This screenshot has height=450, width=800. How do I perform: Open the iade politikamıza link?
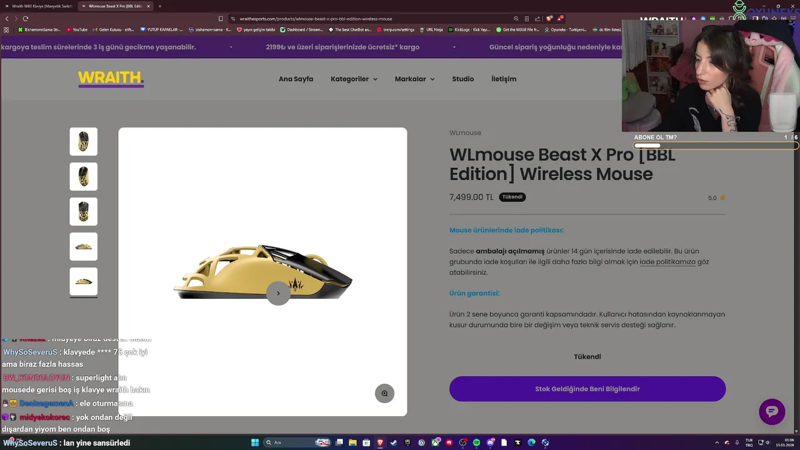click(x=667, y=262)
